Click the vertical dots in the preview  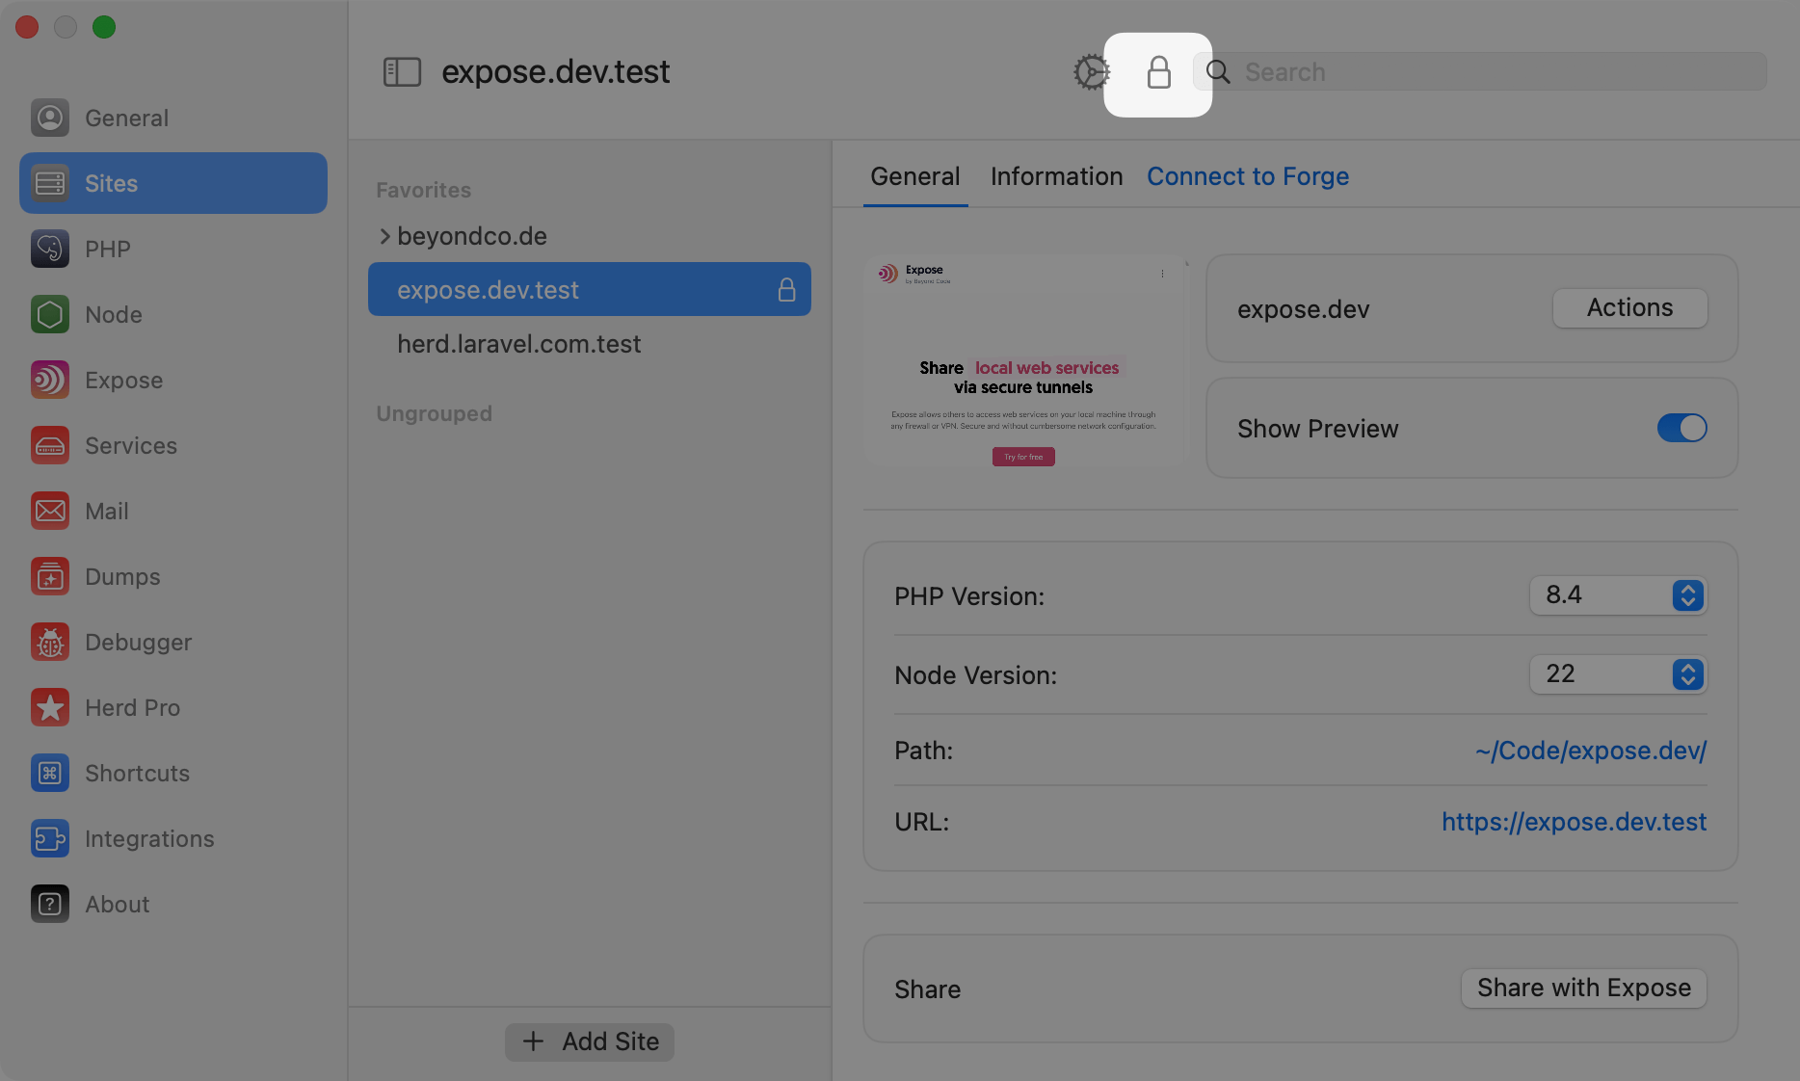[x=1162, y=274]
